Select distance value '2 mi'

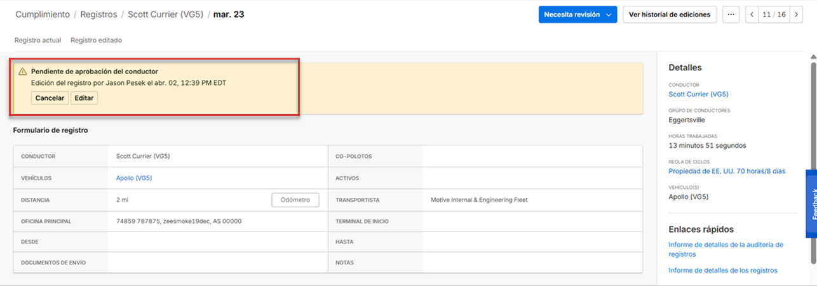click(123, 200)
